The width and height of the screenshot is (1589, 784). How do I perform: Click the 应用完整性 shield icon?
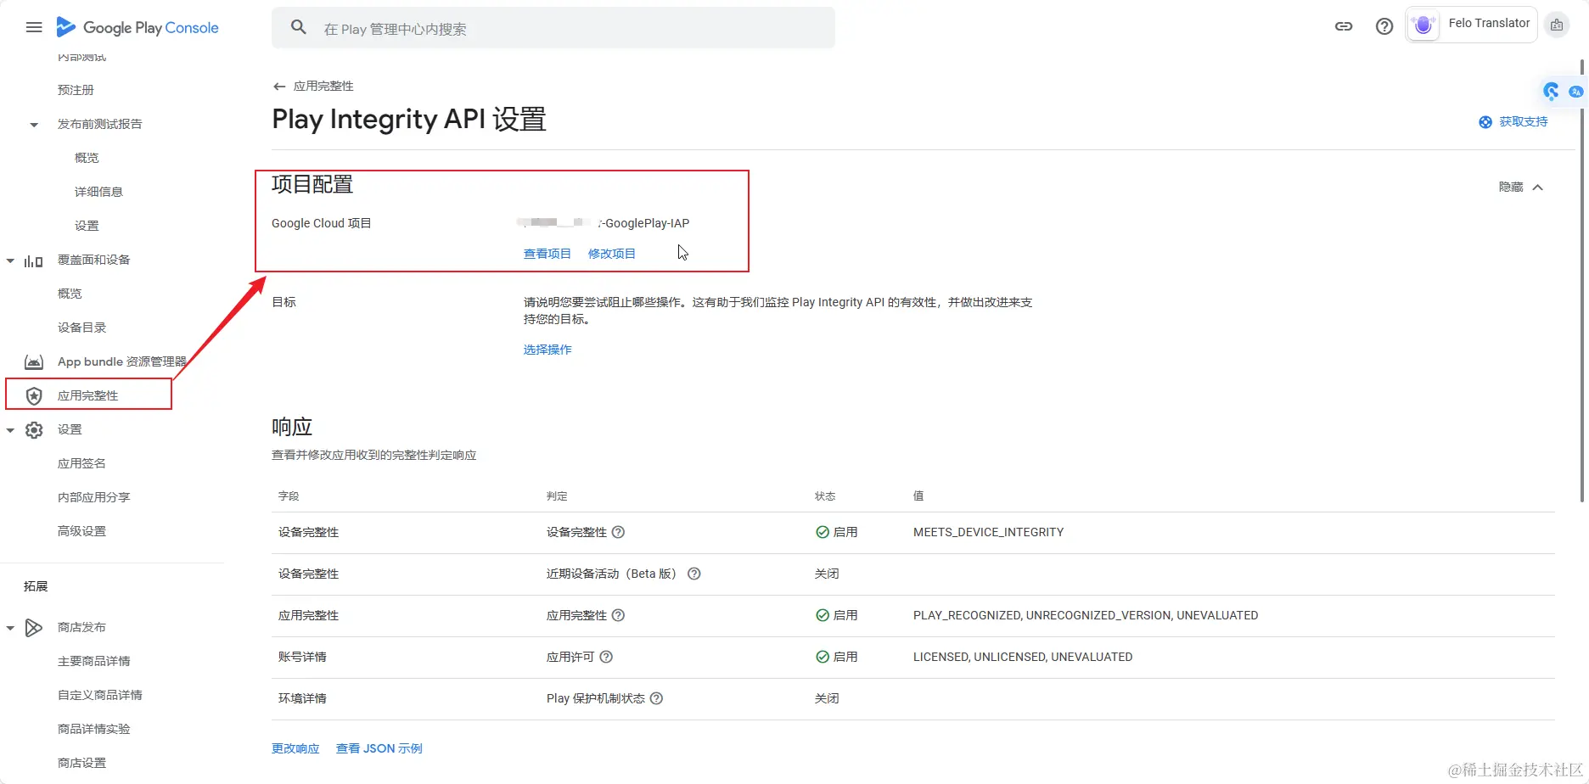tap(34, 396)
